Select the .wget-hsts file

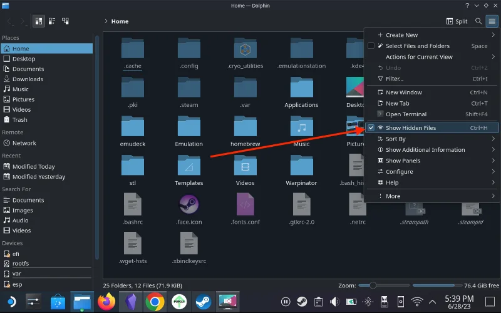133,248
